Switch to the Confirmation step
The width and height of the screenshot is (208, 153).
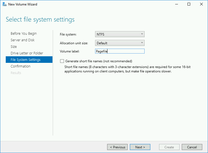point(20,66)
